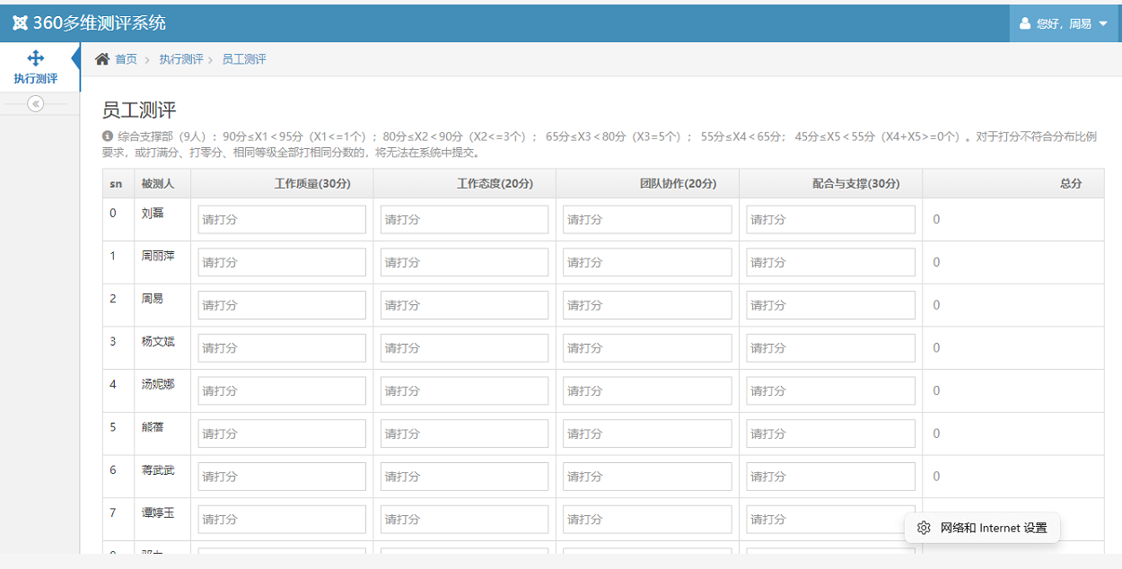Focus 配合与支撑 score field for 周丽萍
This screenshot has width=1122, height=569.
tap(830, 262)
